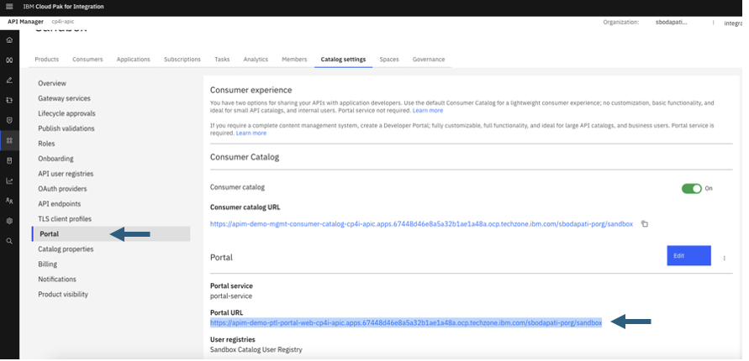Image resolution: width=749 pixels, height=361 pixels.
Task: Copy the Consumer catalog URL
Action: pos(645,224)
